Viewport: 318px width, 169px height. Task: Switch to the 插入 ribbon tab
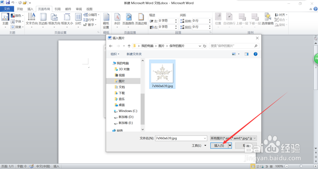tap(30, 9)
